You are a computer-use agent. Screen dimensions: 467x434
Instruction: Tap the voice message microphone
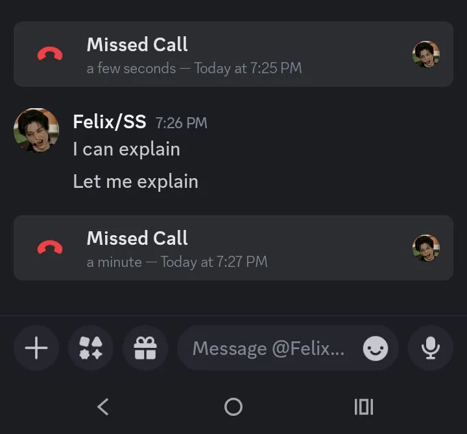click(430, 348)
